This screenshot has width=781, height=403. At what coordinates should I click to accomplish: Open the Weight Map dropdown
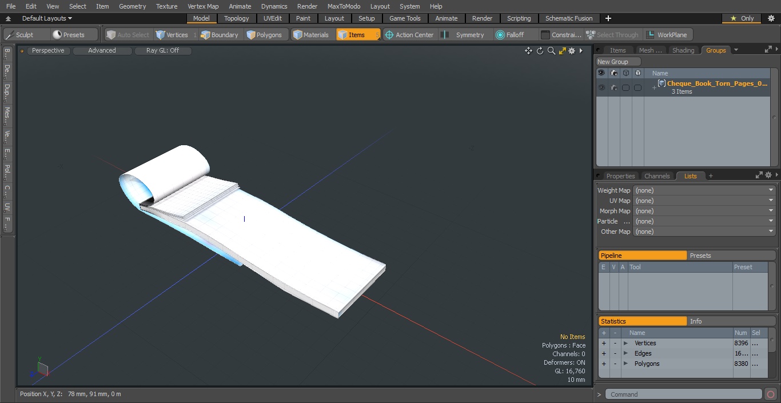point(704,190)
